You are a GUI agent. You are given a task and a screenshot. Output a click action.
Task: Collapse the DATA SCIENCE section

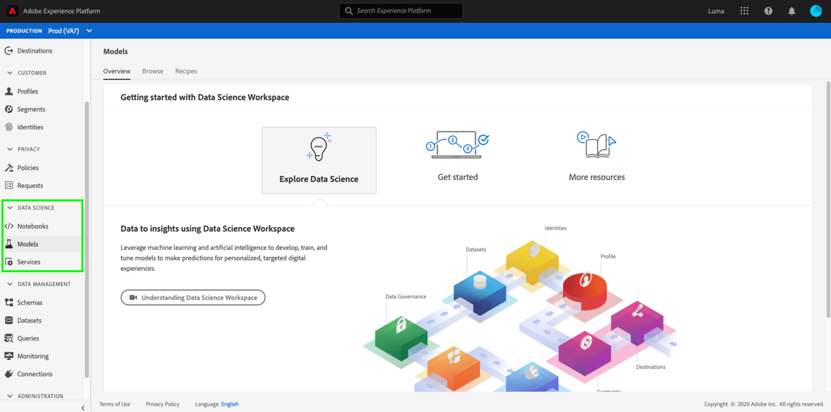10,207
